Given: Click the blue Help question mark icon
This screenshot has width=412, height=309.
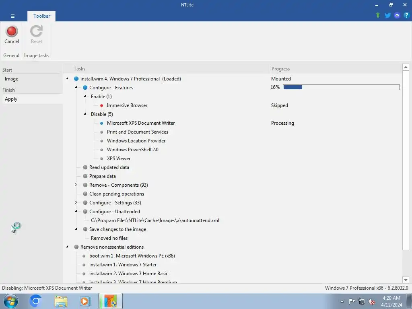Looking at the screenshot, I should point(406,15).
